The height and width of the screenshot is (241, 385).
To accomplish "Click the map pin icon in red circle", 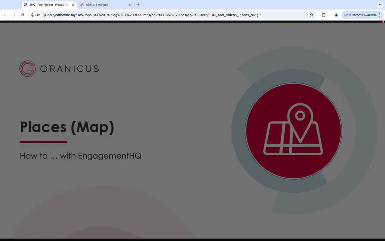I will tap(293, 129).
